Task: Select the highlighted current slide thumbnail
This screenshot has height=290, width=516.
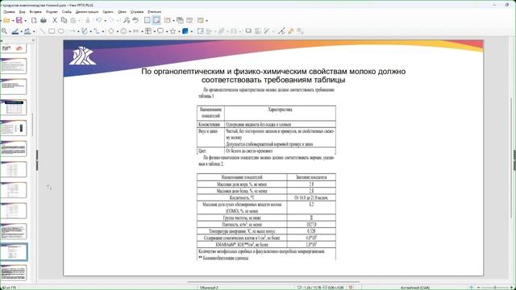Action: pyautogui.click(x=14, y=252)
